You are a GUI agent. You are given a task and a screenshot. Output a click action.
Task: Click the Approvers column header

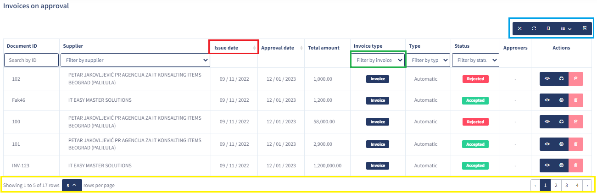(x=515, y=47)
